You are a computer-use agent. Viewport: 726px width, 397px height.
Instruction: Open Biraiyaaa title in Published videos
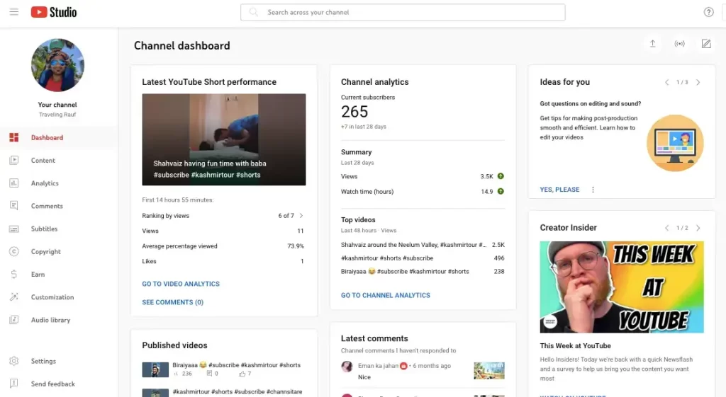coord(237,365)
